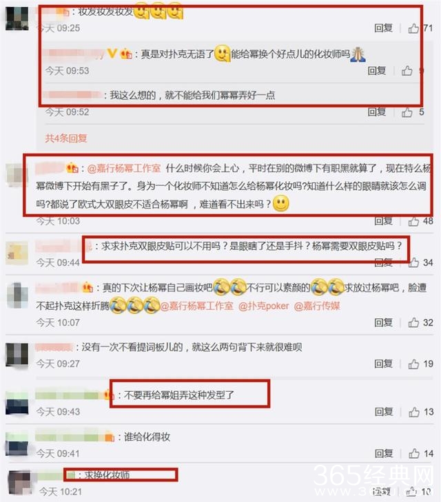Open the @扑克poker mention link
This screenshot has height=502, width=441.
point(263,306)
